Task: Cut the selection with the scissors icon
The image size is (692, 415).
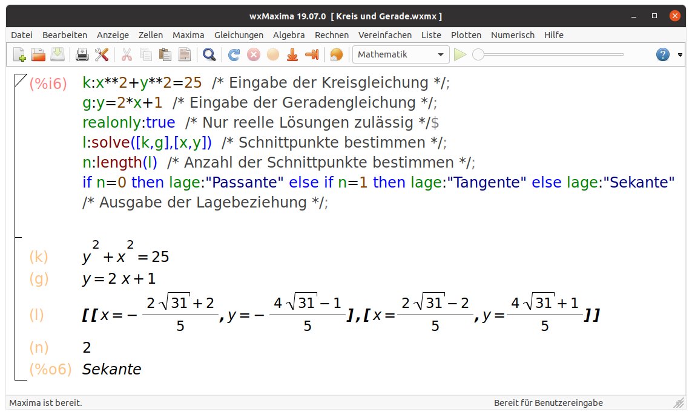Action: (127, 54)
